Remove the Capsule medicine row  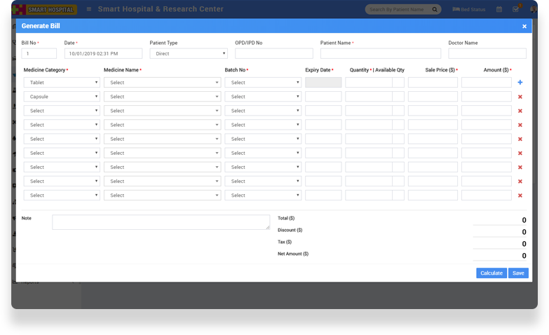520,97
